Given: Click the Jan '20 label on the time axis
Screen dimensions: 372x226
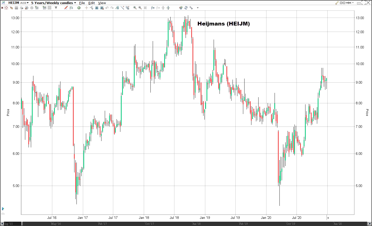Looking at the screenshot, I should point(266,218).
